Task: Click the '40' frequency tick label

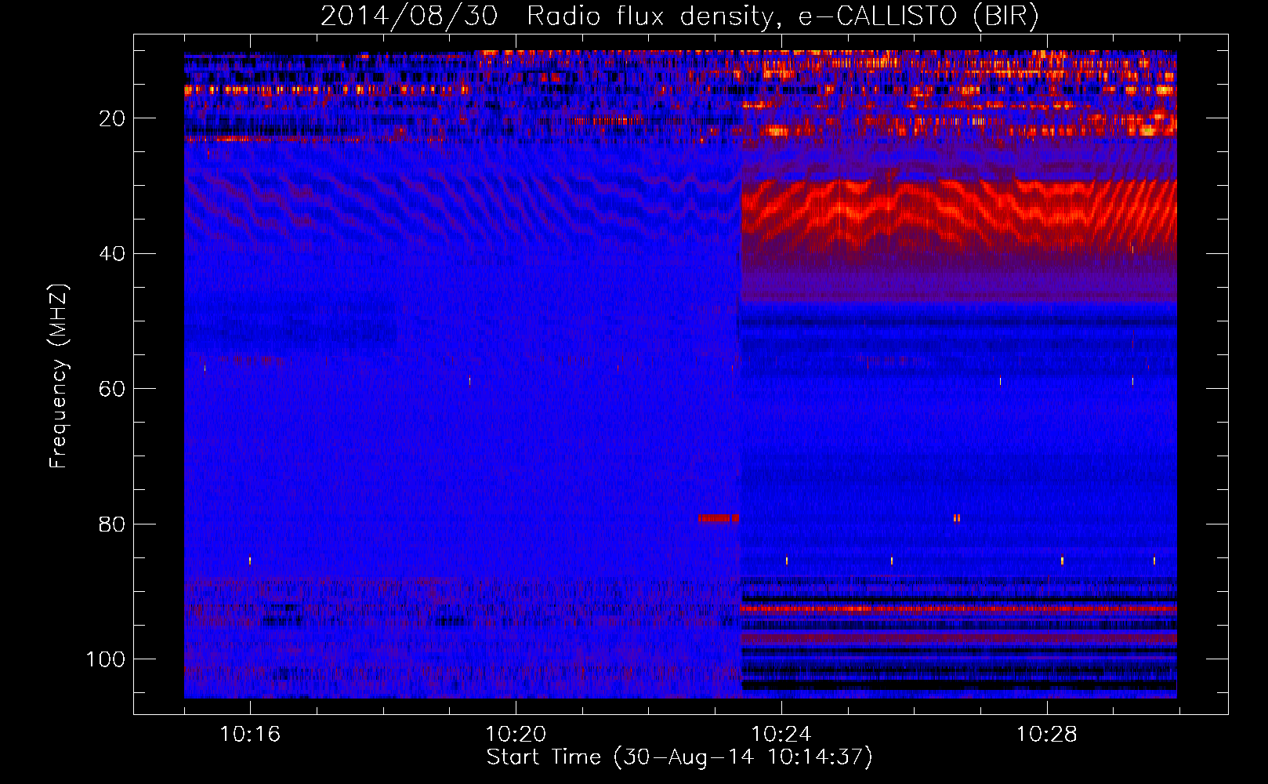Action: [113, 254]
